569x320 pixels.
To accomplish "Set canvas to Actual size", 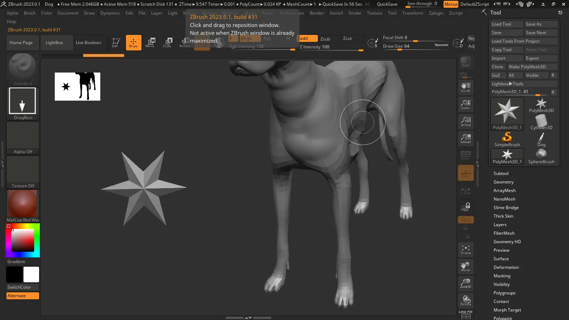I will click(x=466, y=121).
